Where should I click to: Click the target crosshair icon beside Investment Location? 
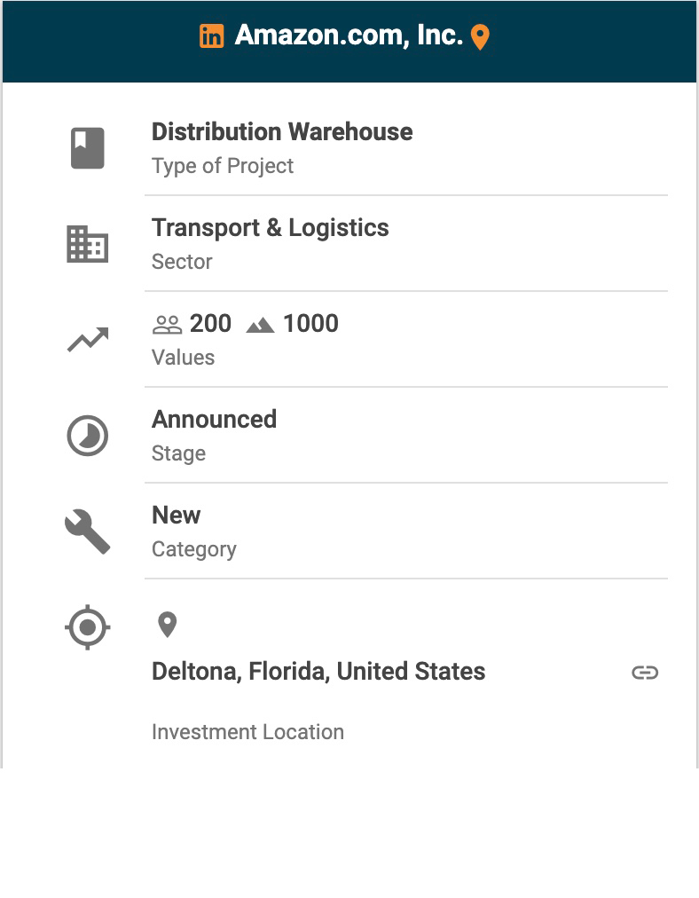(x=88, y=628)
